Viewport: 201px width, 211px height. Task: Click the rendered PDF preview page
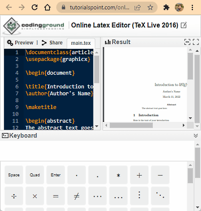146,85
